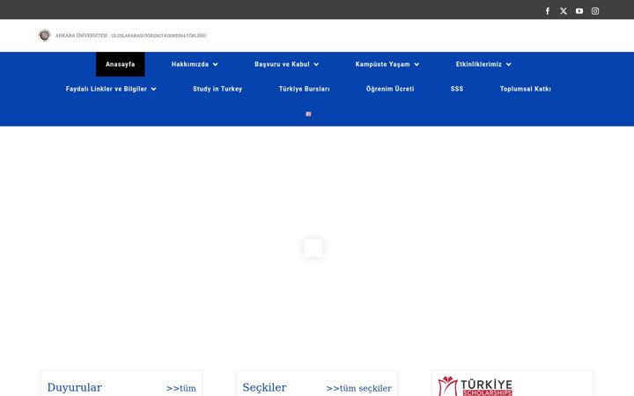The image size is (634, 396).
Task: Open the Öğrenim Ücreti link
Action: point(390,89)
